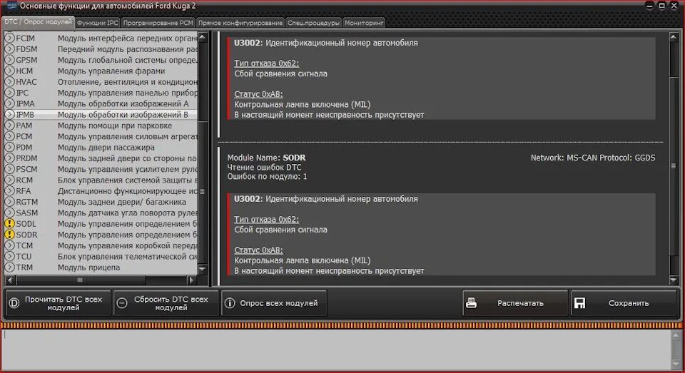685x373 pixels.
Task: Select 'Модуль помощи при парковке' row text
Action: 115,126
